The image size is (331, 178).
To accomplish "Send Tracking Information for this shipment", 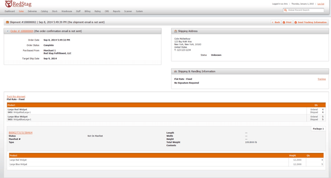I will (x=310, y=22).
